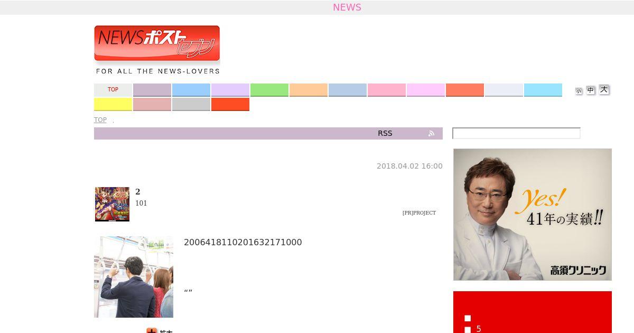
Task: Click the "101" text under the PR headline
Action: (141, 203)
